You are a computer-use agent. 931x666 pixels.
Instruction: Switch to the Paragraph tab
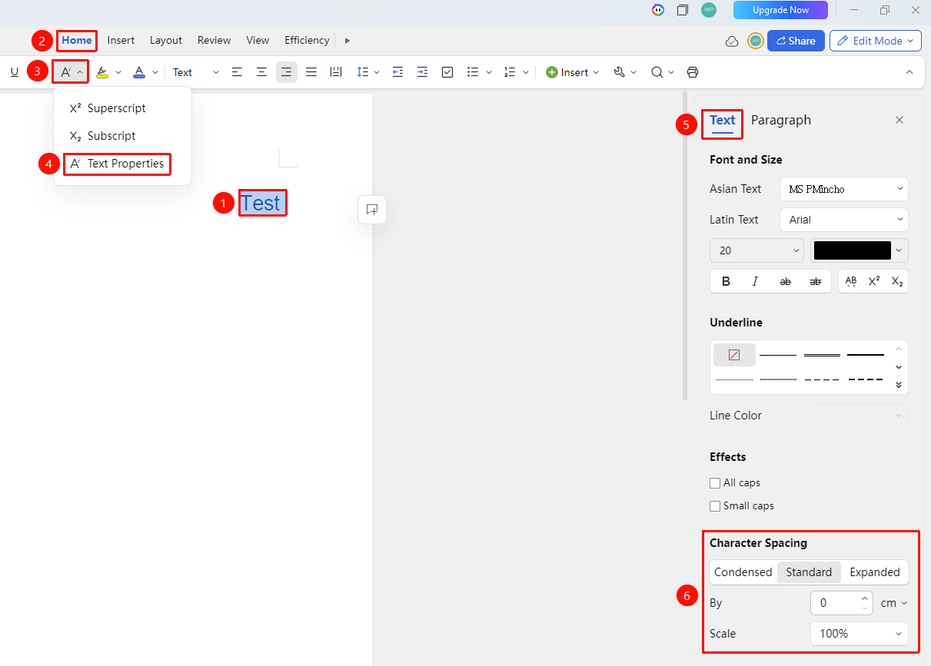(x=781, y=120)
